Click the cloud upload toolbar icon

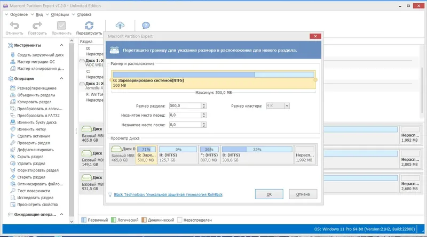click(120, 25)
